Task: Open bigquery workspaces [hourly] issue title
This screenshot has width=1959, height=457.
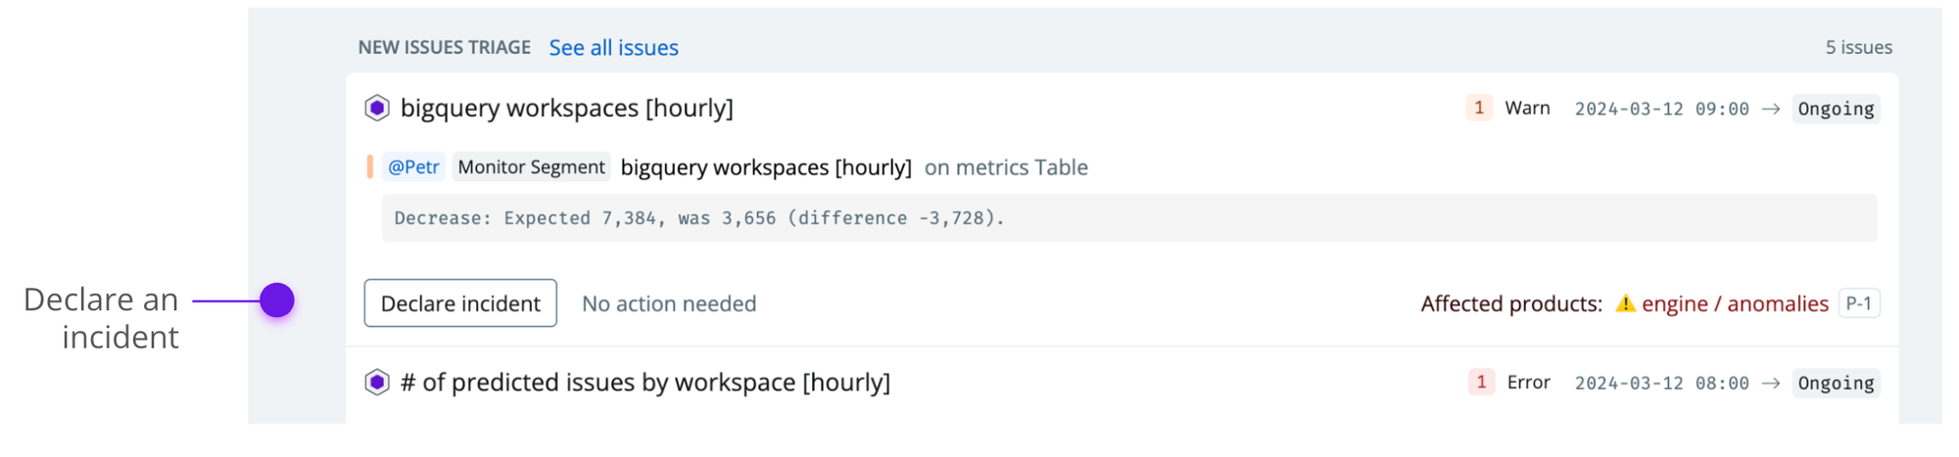Action: [x=567, y=108]
